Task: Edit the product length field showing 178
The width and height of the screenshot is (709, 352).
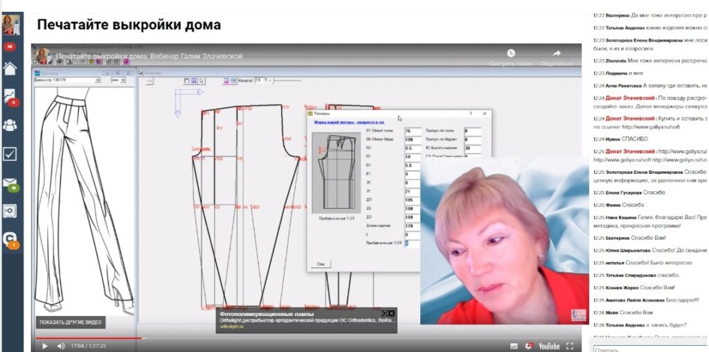Action: click(413, 226)
